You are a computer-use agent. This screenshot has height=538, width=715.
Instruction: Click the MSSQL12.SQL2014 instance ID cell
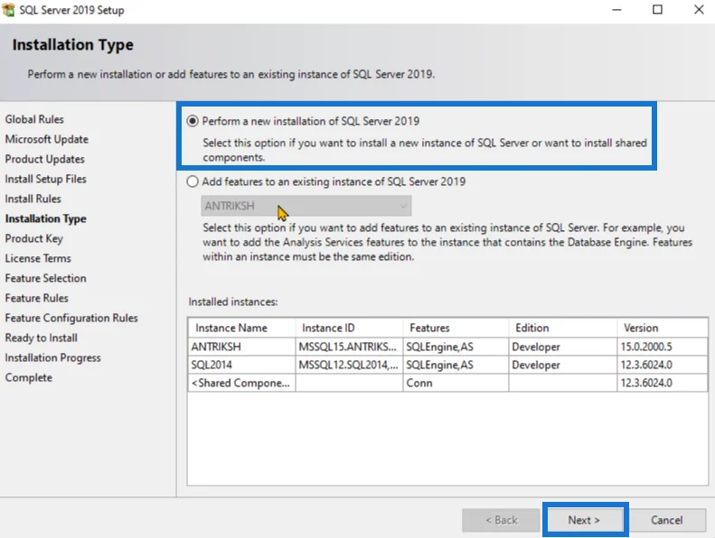coord(349,365)
